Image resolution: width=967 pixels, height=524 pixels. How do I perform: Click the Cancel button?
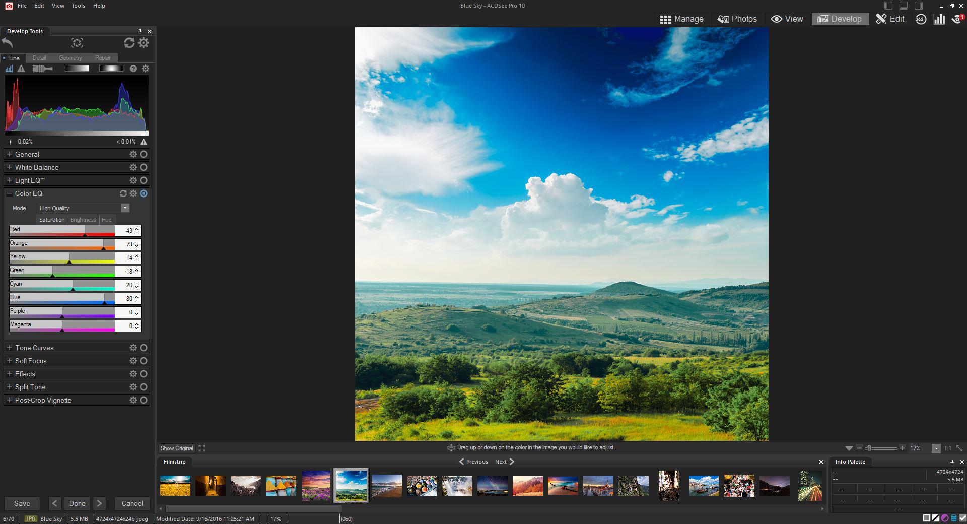click(132, 503)
